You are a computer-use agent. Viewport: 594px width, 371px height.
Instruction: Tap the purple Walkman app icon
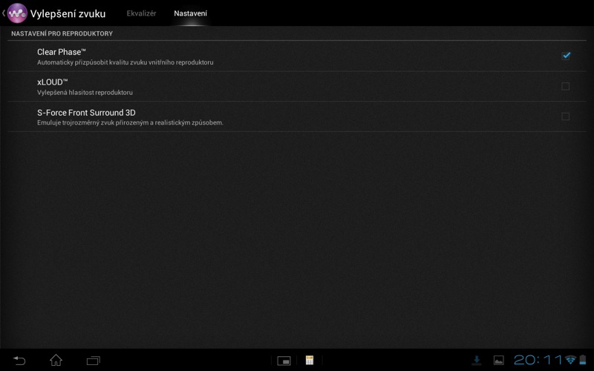17,13
